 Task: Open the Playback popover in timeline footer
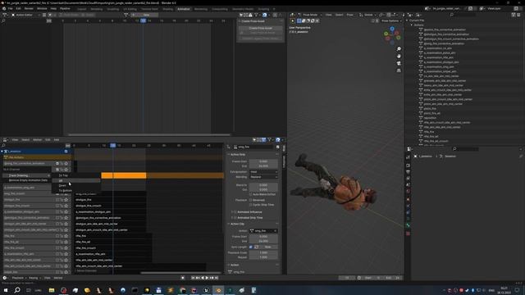19,278
